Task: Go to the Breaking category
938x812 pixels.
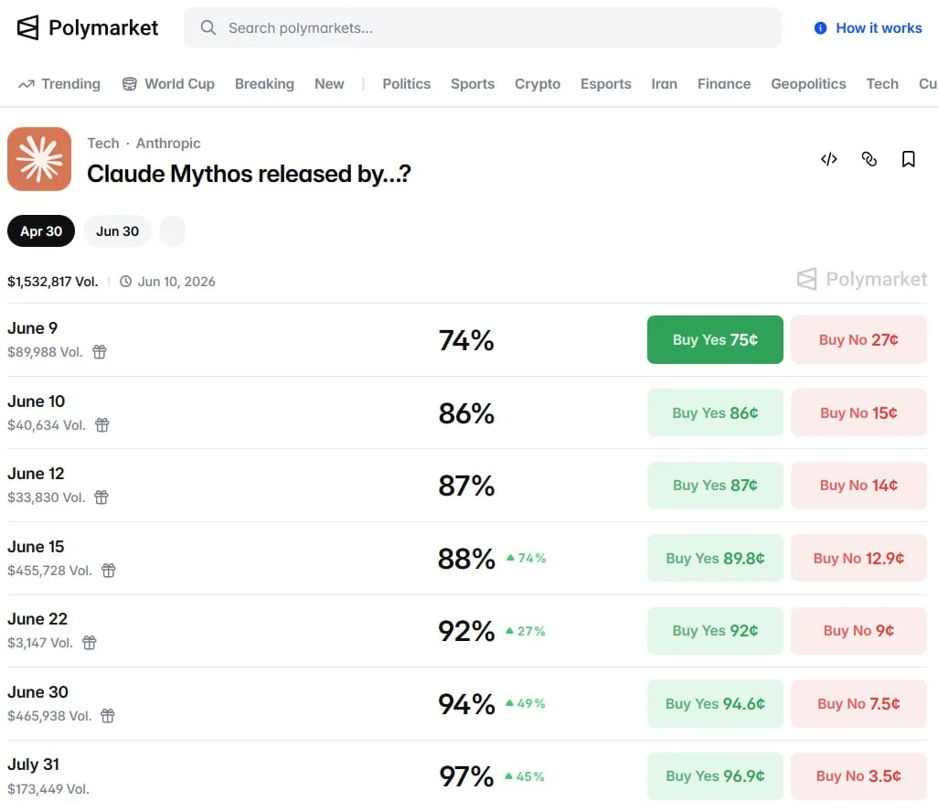Action: (x=264, y=84)
